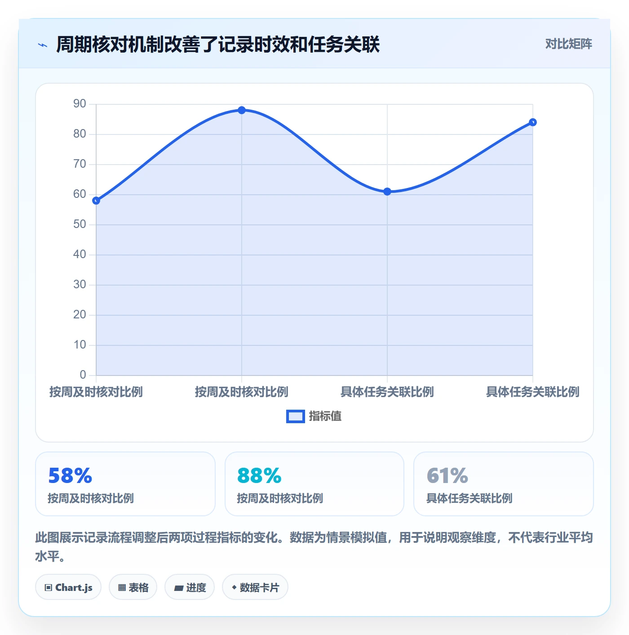
Task: Toggle the 指标值 legend item
Action: [x=314, y=416]
